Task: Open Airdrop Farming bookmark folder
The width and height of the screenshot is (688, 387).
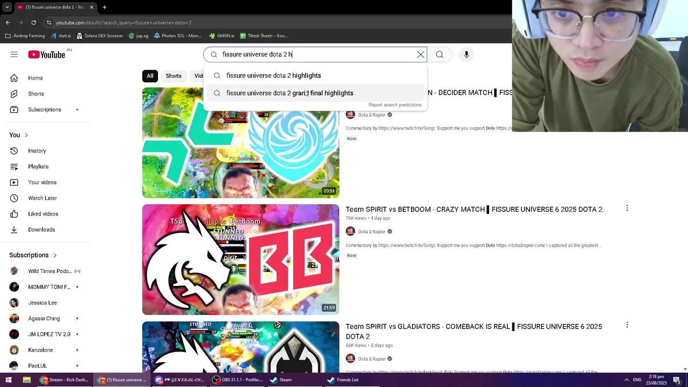Action: 25,35
